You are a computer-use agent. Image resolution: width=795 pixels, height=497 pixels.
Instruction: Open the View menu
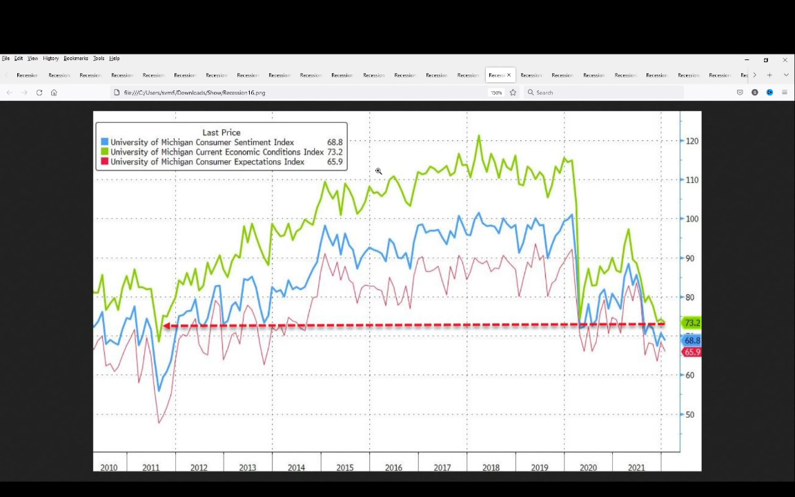click(32, 58)
